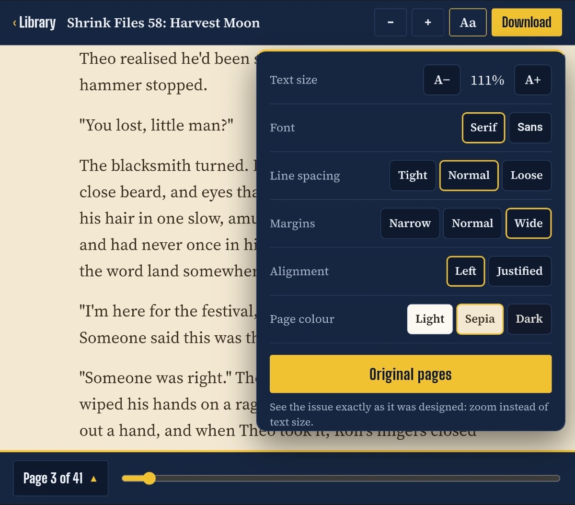The width and height of the screenshot is (575, 505).
Task: Click the plus zoom button in header
Action: (428, 23)
